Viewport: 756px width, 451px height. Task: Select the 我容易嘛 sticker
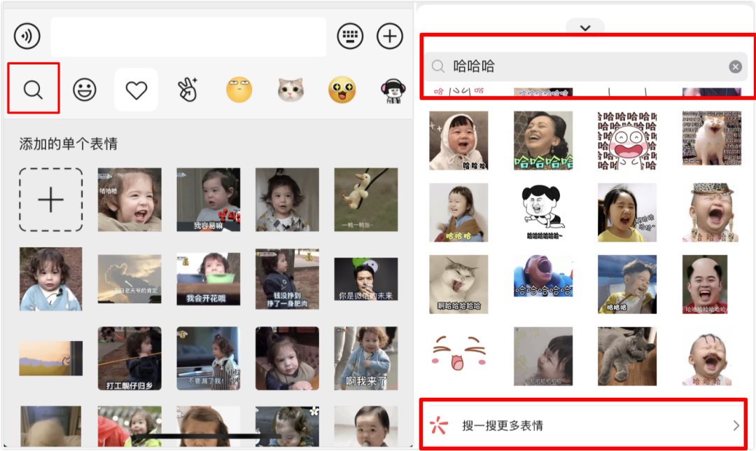click(209, 200)
